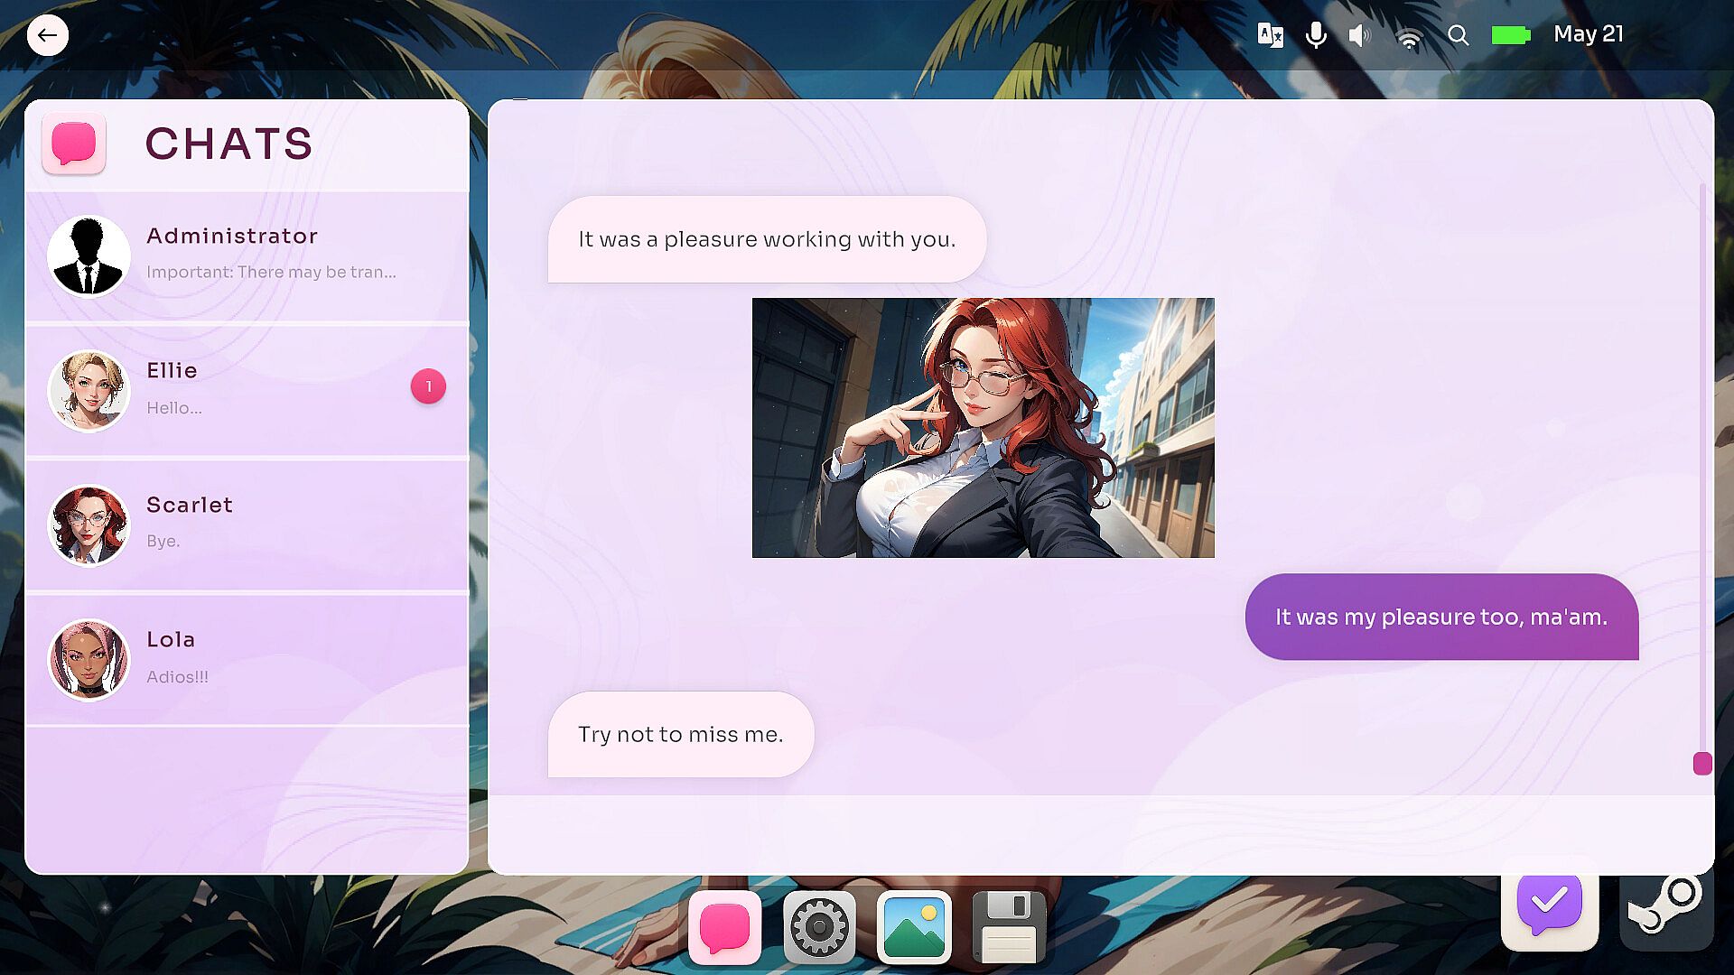This screenshot has height=975, width=1734.
Task: Click Ellie's unread message badge
Action: click(x=428, y=386)
